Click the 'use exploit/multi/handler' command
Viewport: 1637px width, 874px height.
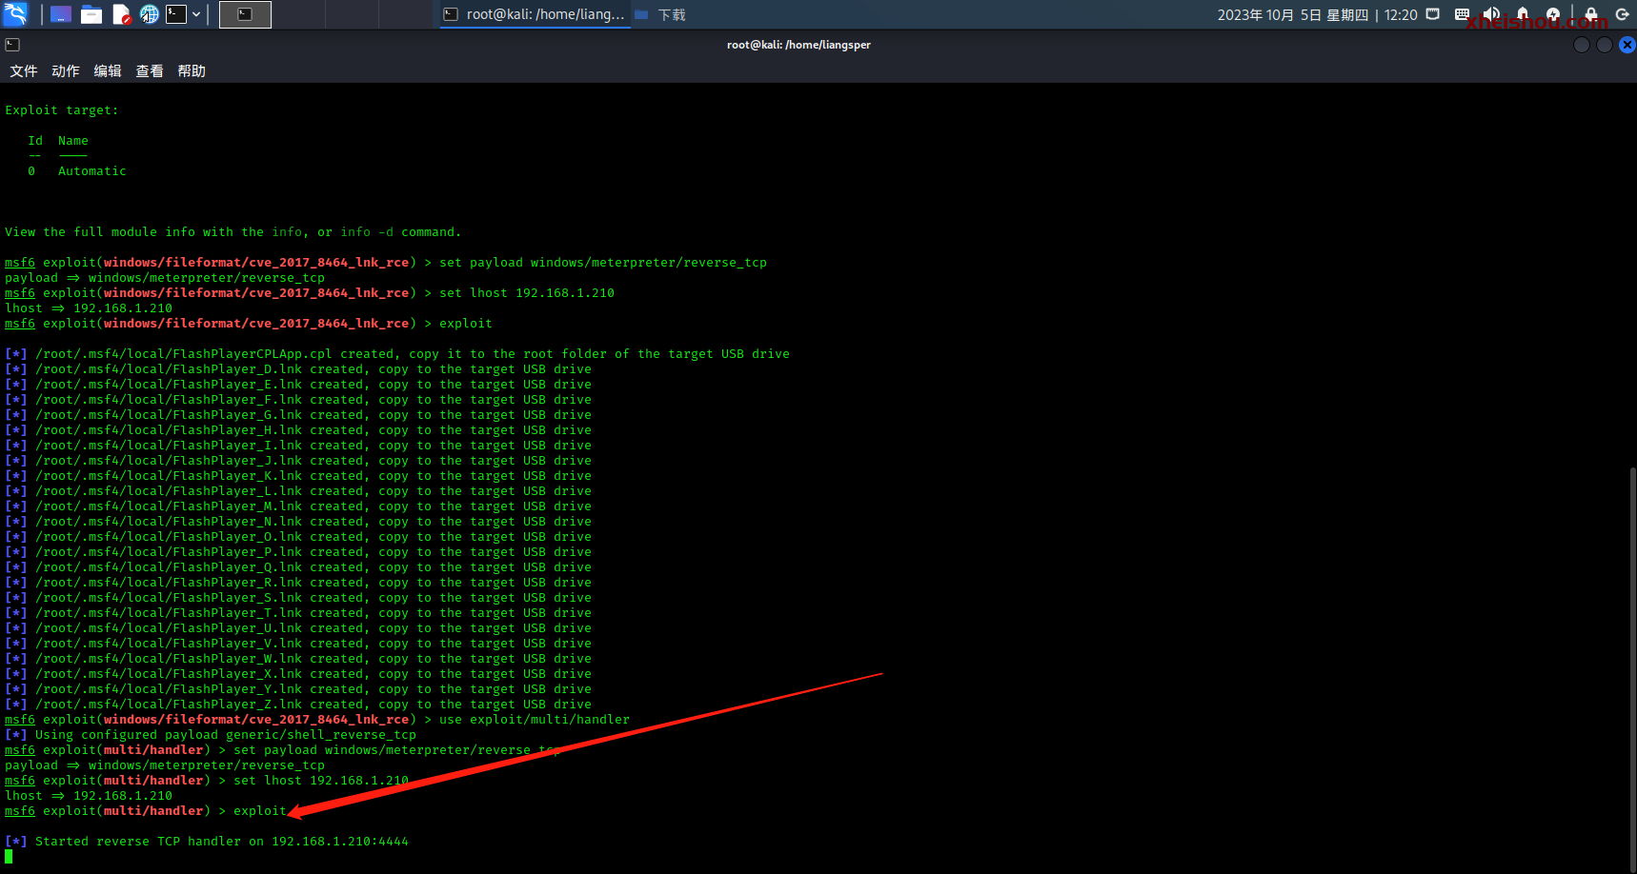[x=535, y=720]
